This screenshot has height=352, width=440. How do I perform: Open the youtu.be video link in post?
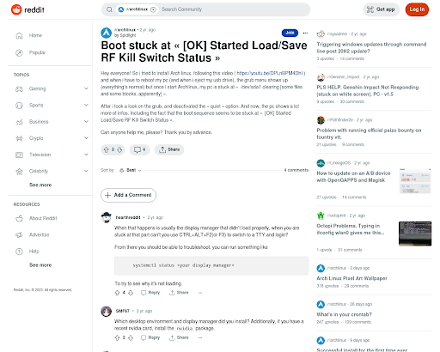[270, 73]
